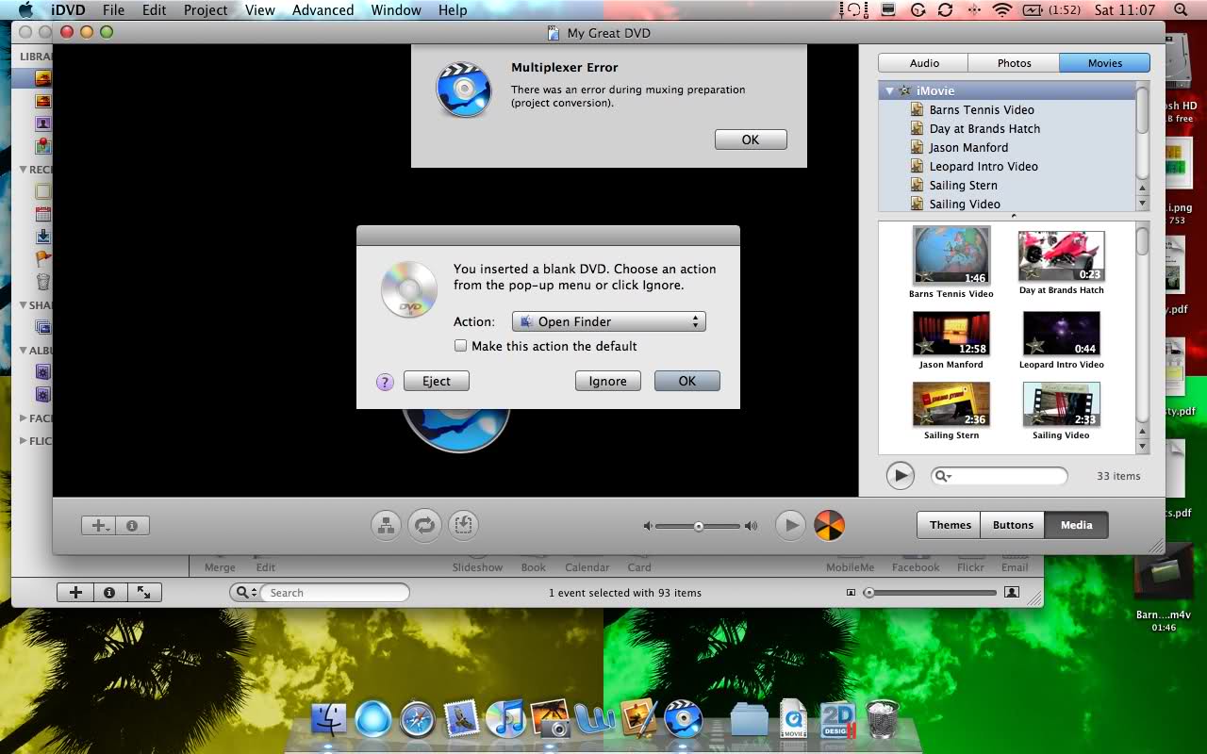
Task: Launch Safari from the Dock
Action: coord(417,719)
